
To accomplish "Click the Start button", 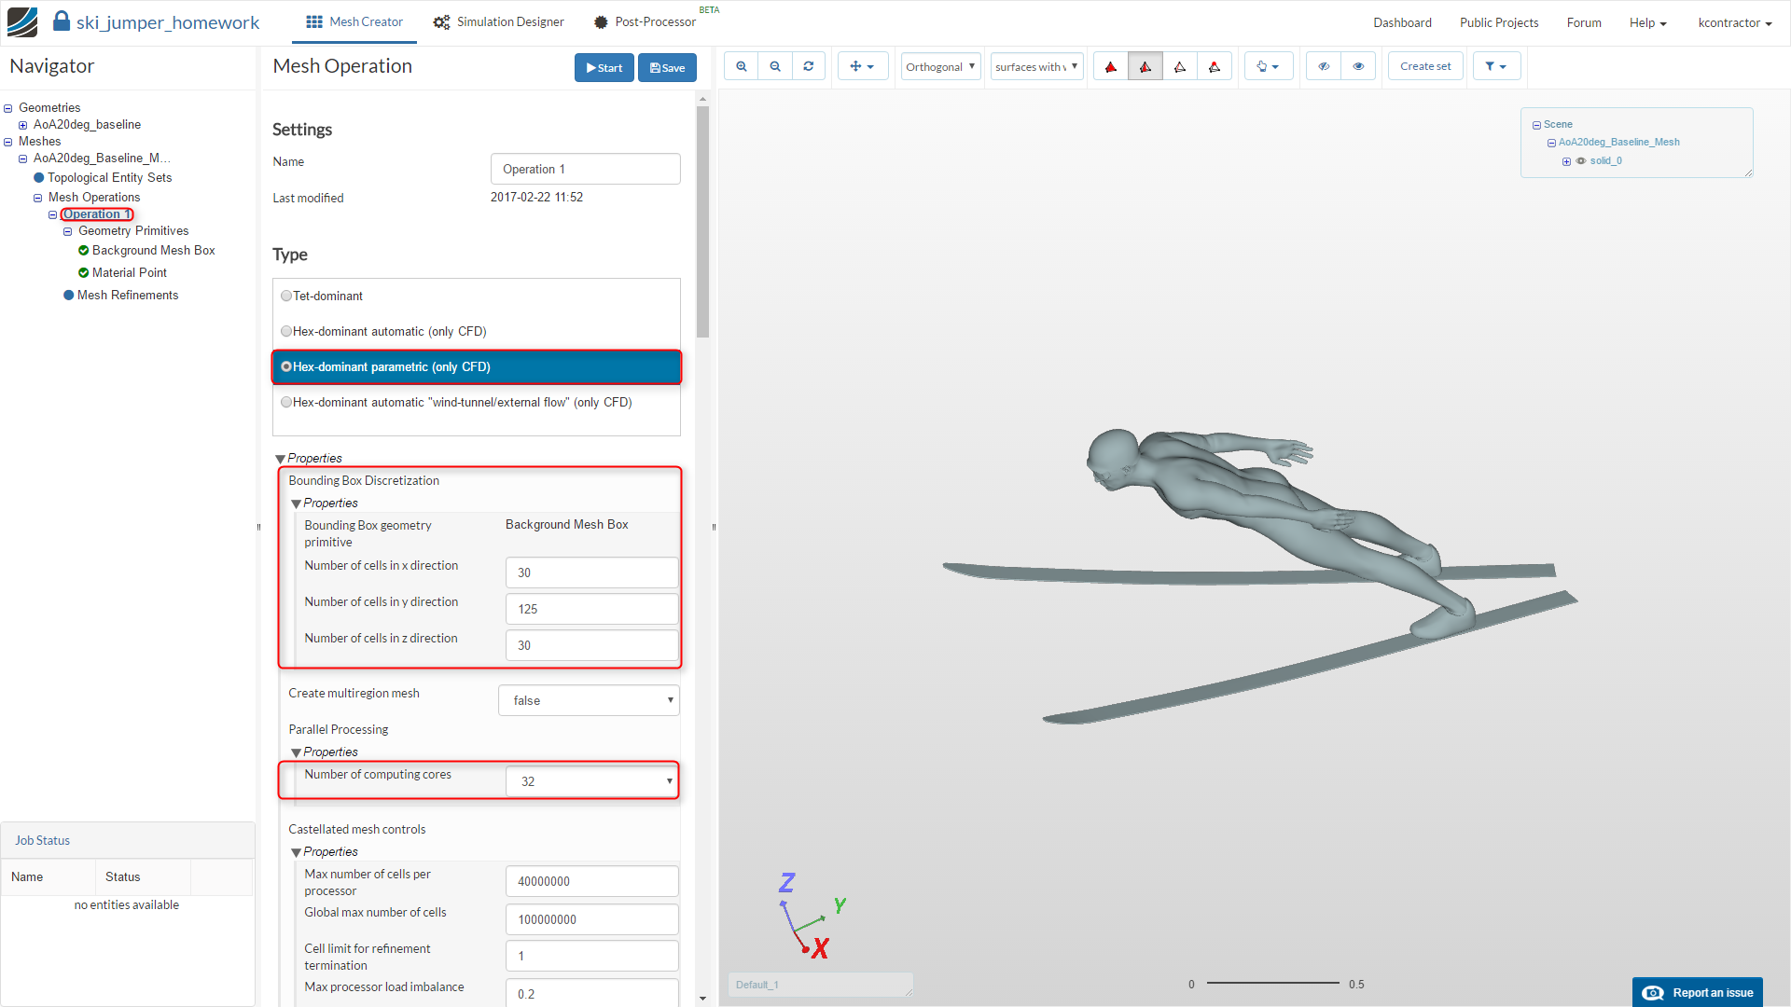I will (604, 67).
